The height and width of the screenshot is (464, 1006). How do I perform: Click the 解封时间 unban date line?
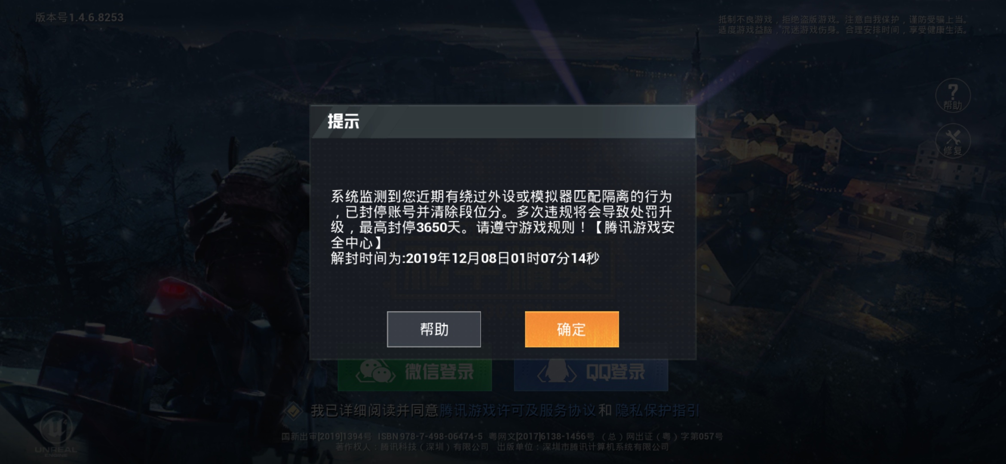click(465, 258)
